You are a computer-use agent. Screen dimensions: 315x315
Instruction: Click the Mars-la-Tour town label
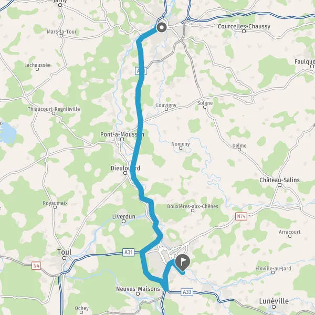[61, 31]
